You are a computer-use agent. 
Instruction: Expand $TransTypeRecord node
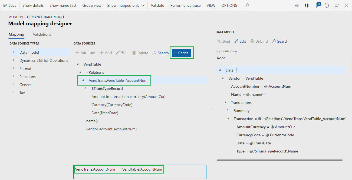[x=85, y=88]
